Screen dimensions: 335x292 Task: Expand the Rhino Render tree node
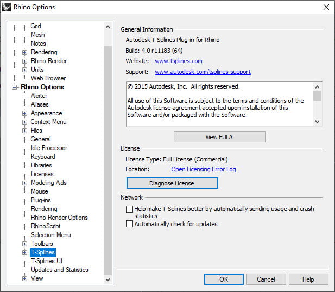point(25,61)
